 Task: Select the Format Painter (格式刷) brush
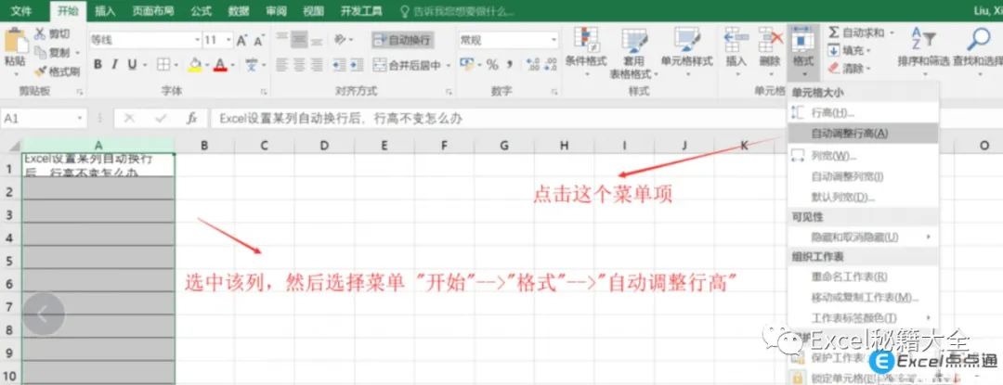(41, 71)
